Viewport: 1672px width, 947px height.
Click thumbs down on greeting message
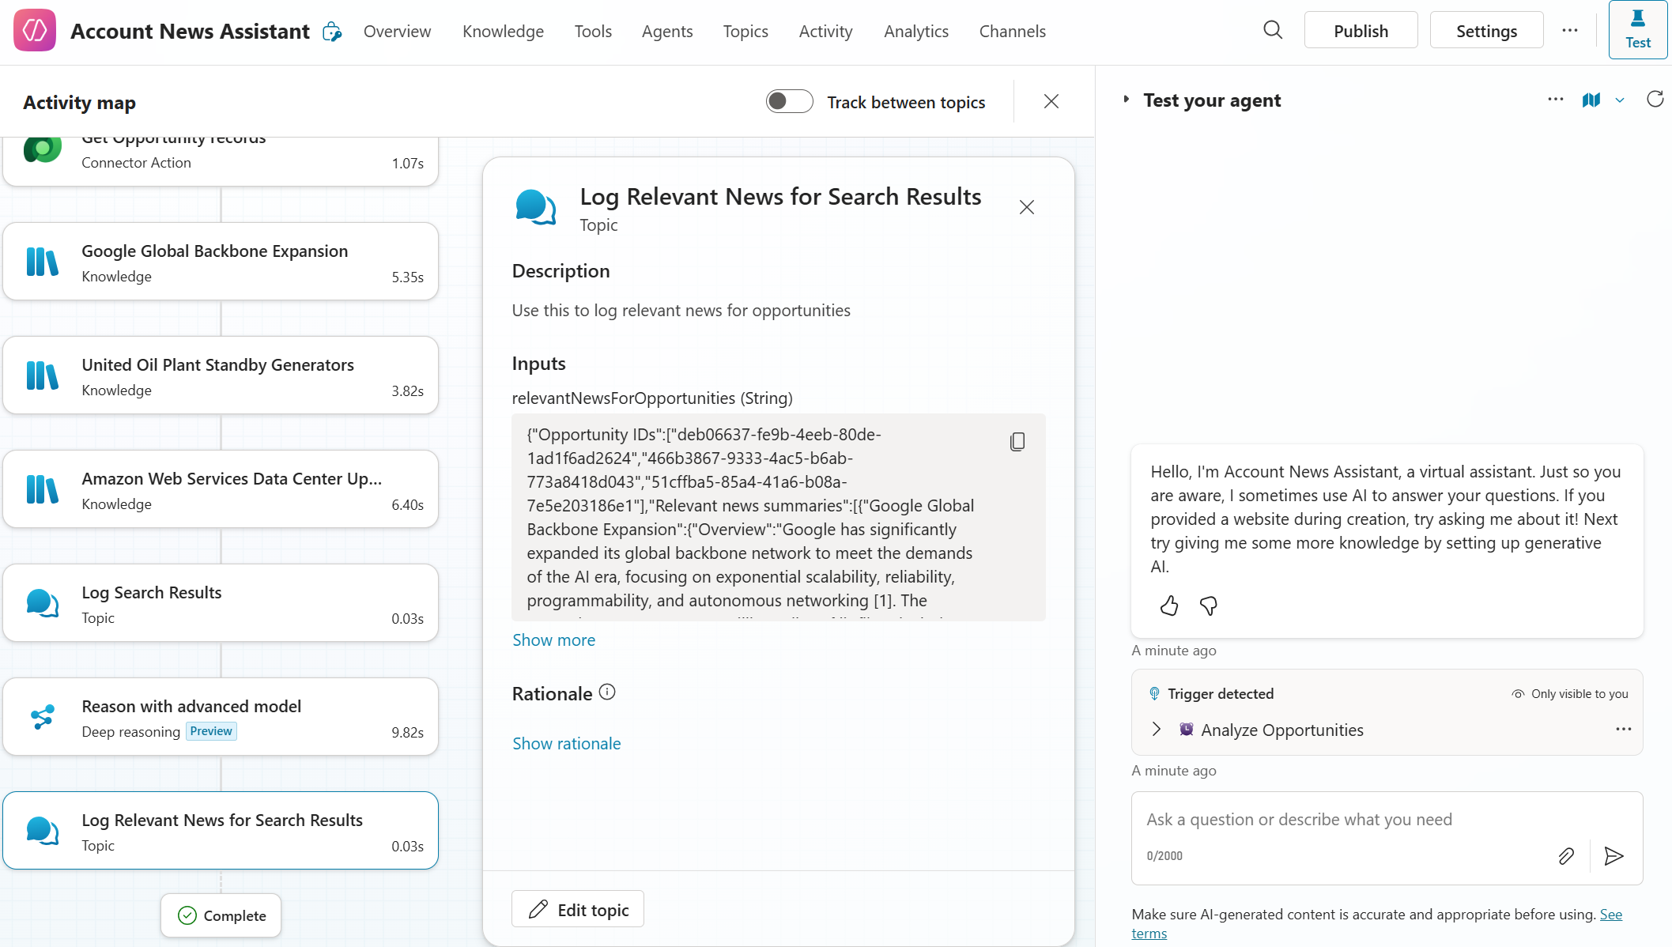(x=1208, y=606)
